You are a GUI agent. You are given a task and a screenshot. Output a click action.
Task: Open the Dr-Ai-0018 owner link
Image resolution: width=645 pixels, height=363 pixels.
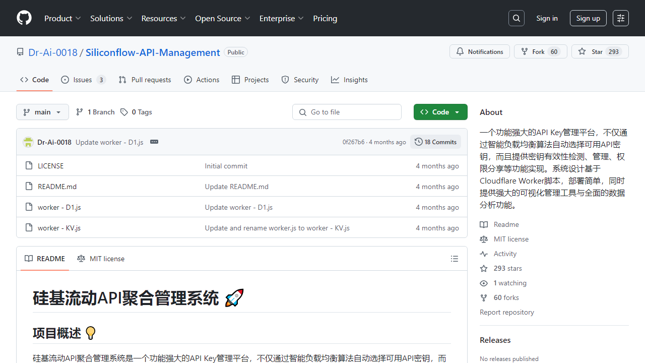click(53, 52)
